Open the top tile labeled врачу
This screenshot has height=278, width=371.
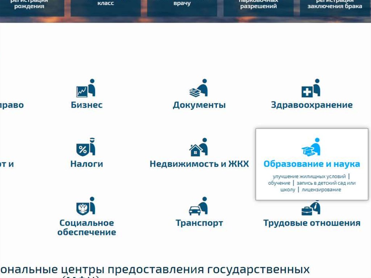tap(182, 8)
